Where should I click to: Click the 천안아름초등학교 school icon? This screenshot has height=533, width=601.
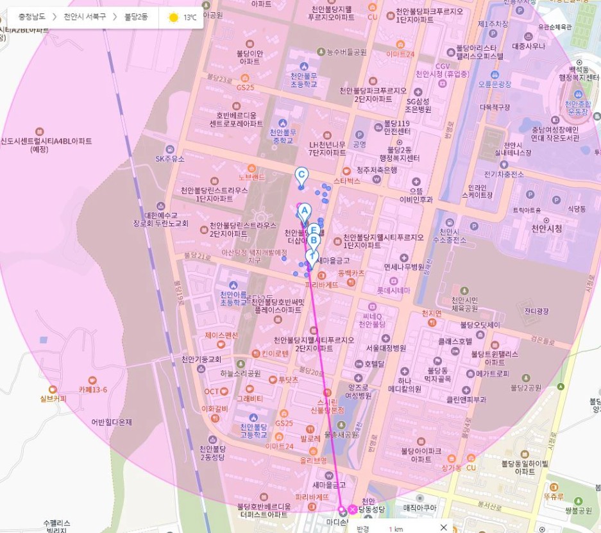[233, 285]
